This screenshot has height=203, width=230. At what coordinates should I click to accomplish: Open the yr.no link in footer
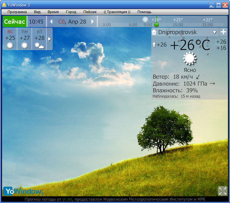[x=67, y=200]
